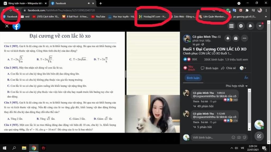271x152 pixels.
Task: Click the new message compose icon
Action: click(x=259, y=136)
